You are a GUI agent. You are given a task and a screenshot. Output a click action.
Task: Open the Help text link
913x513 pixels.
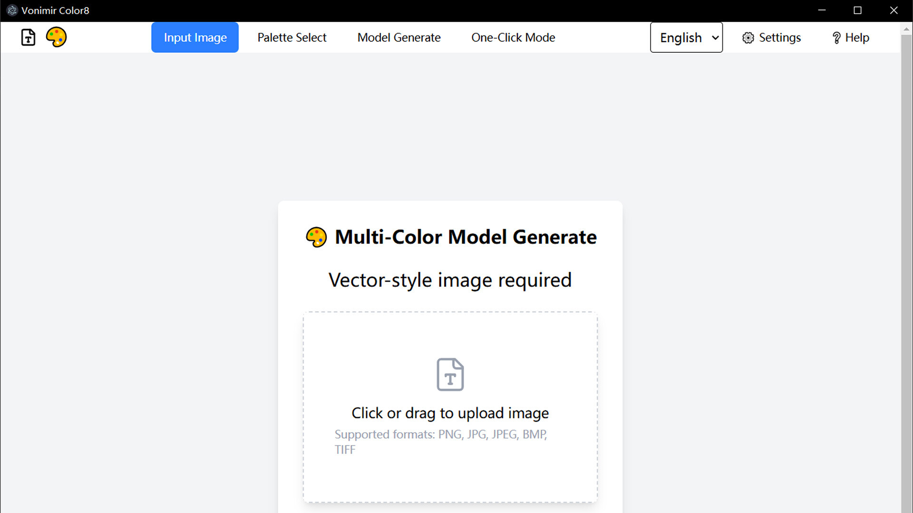click(857, 38)
